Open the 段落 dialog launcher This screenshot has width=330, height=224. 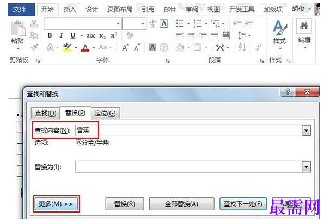click(262, 61)
